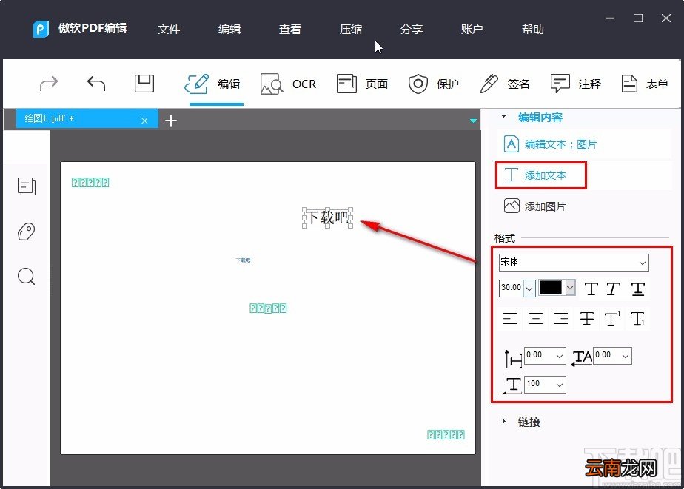Align text to the right
This screenshot has width=684, height=489.
561,319
